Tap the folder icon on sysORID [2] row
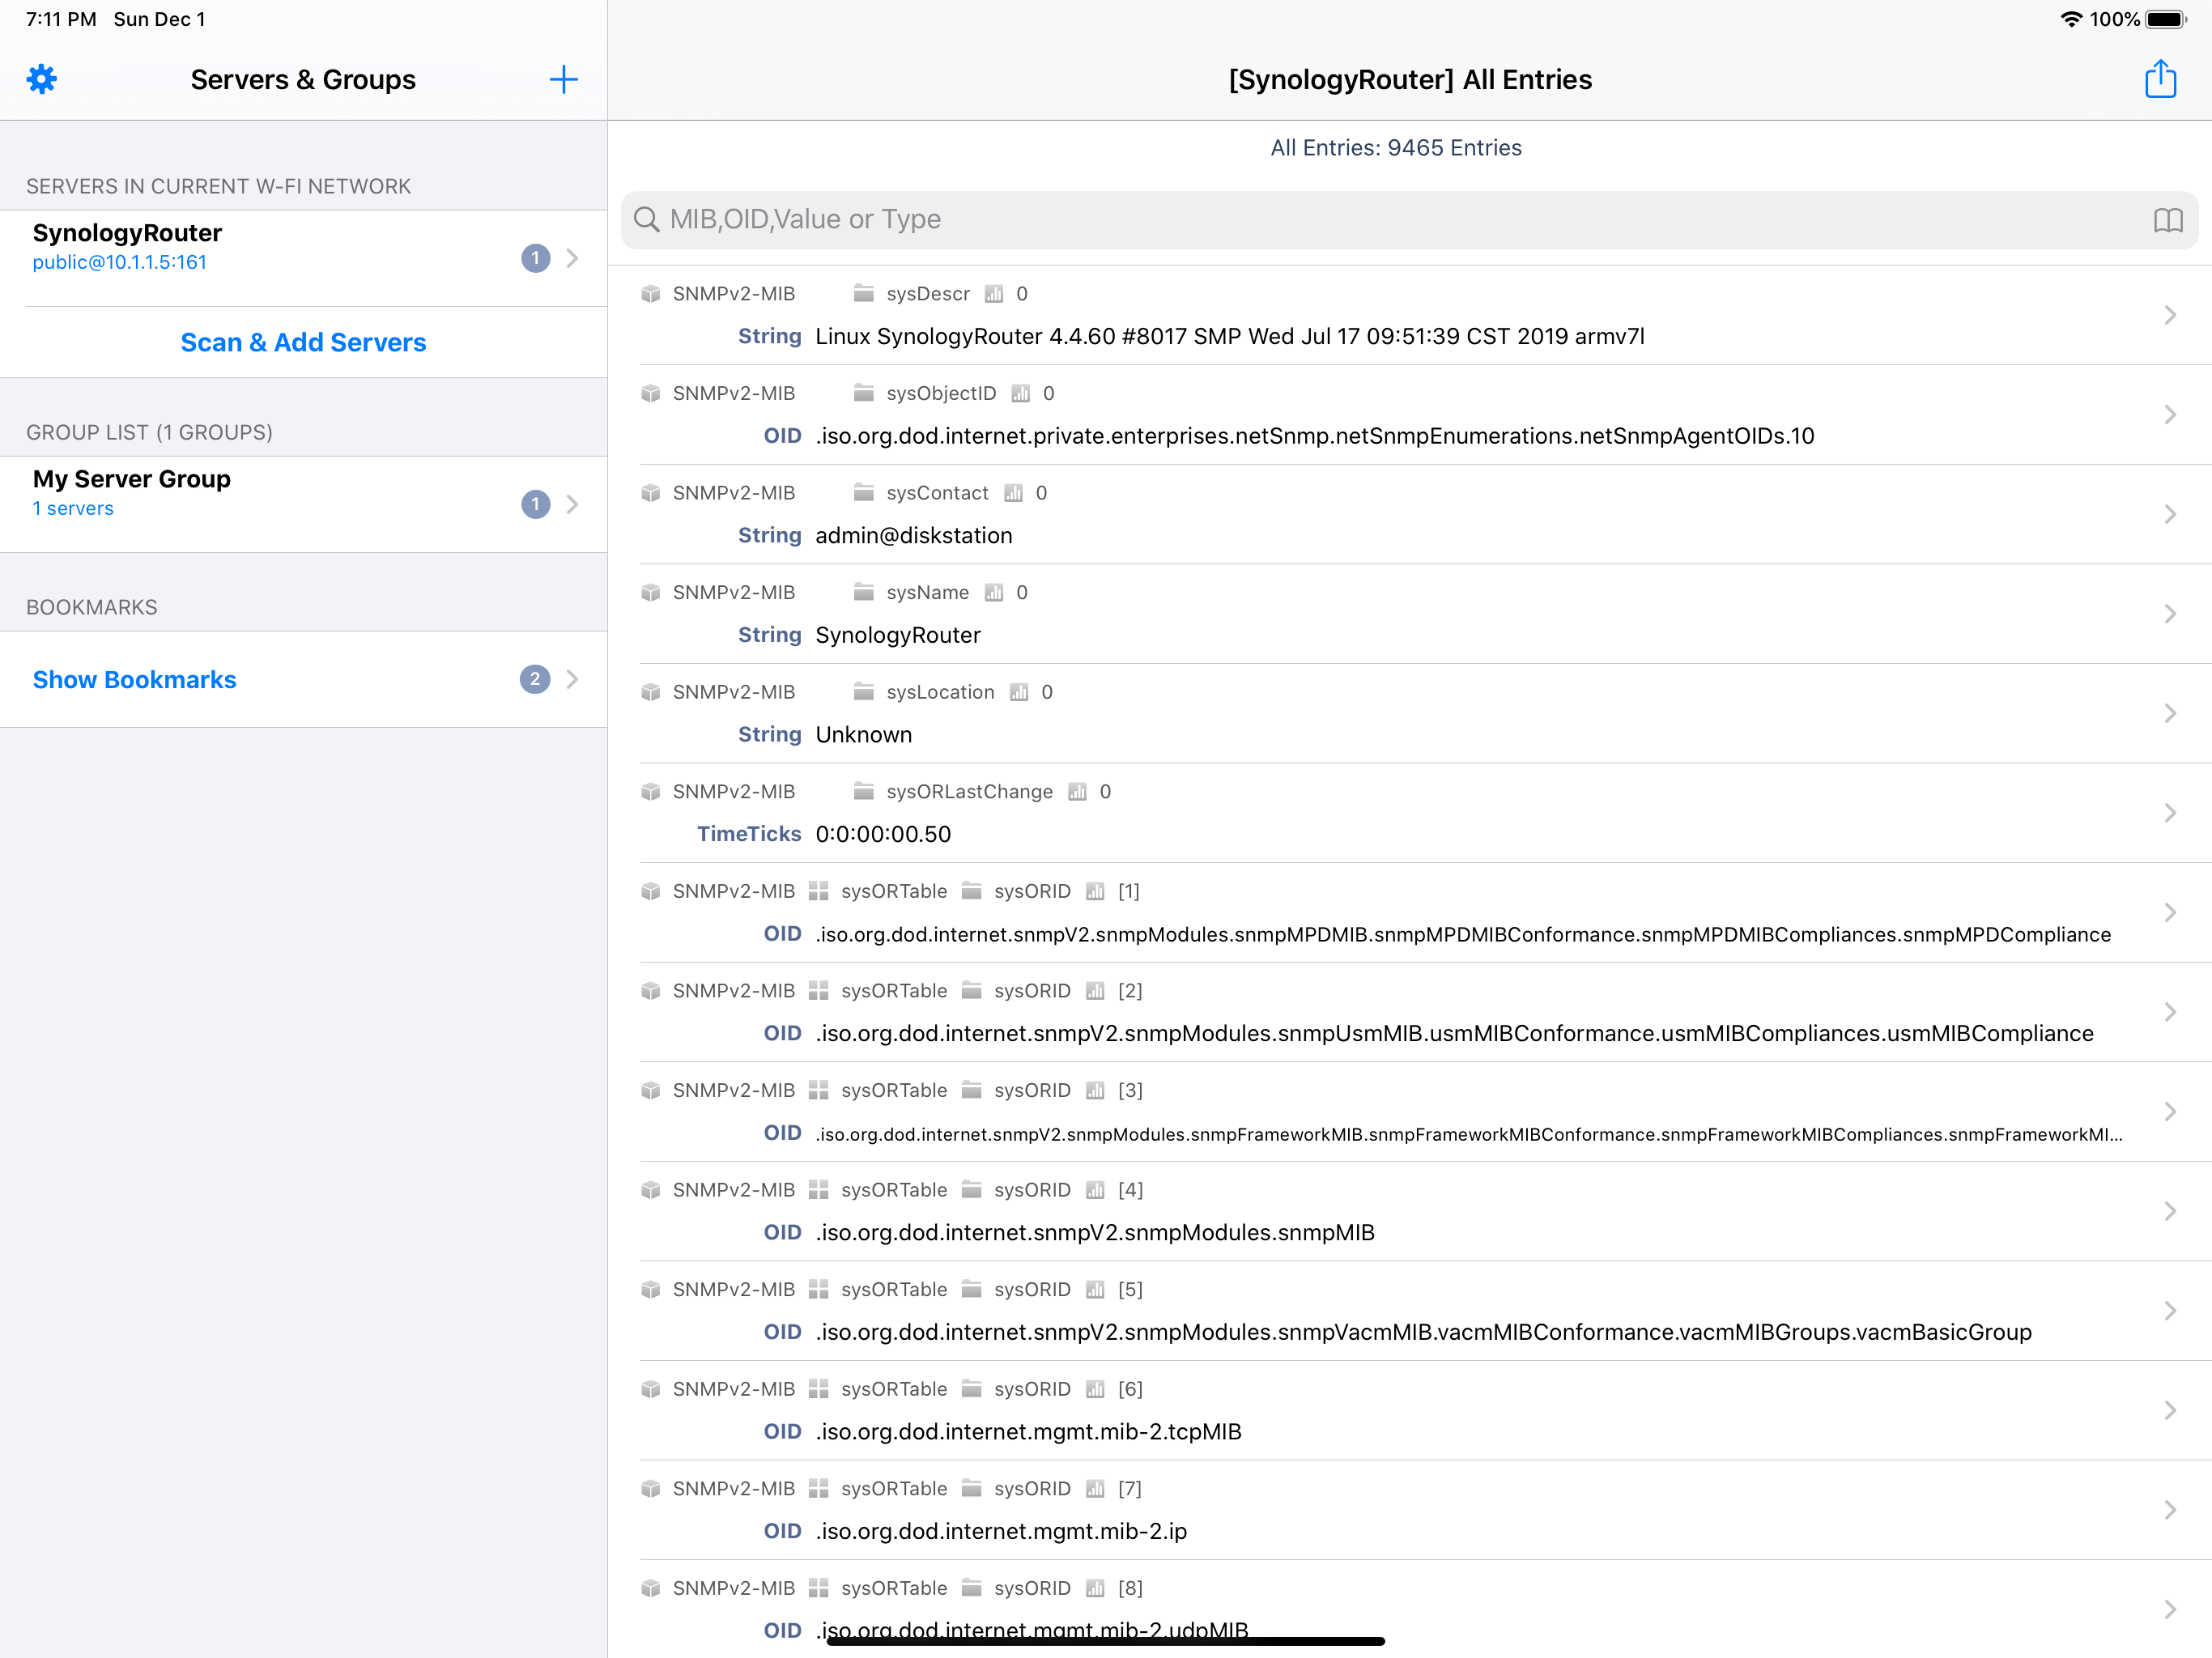 971,990
